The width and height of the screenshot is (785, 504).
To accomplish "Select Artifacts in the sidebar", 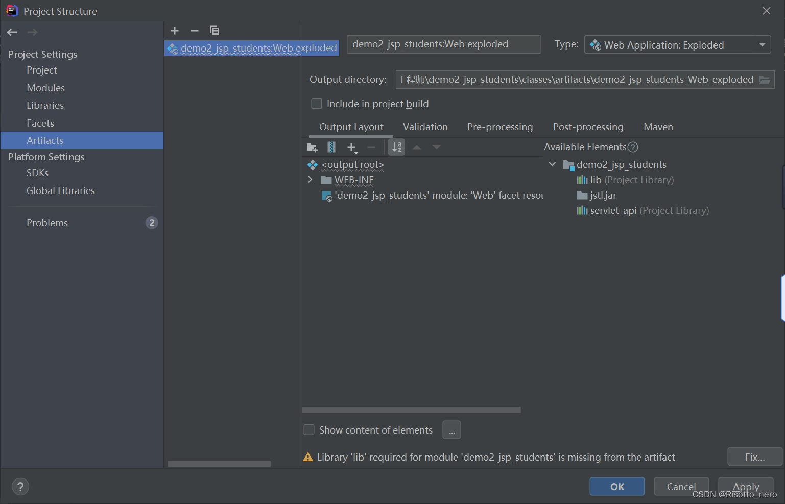I will (x=82, y=140).
